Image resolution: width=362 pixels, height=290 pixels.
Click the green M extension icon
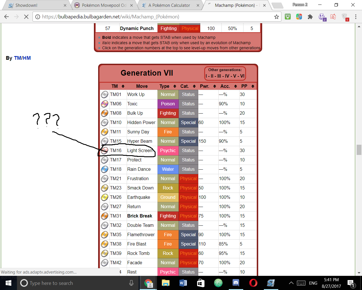click(x=288, y=17)
